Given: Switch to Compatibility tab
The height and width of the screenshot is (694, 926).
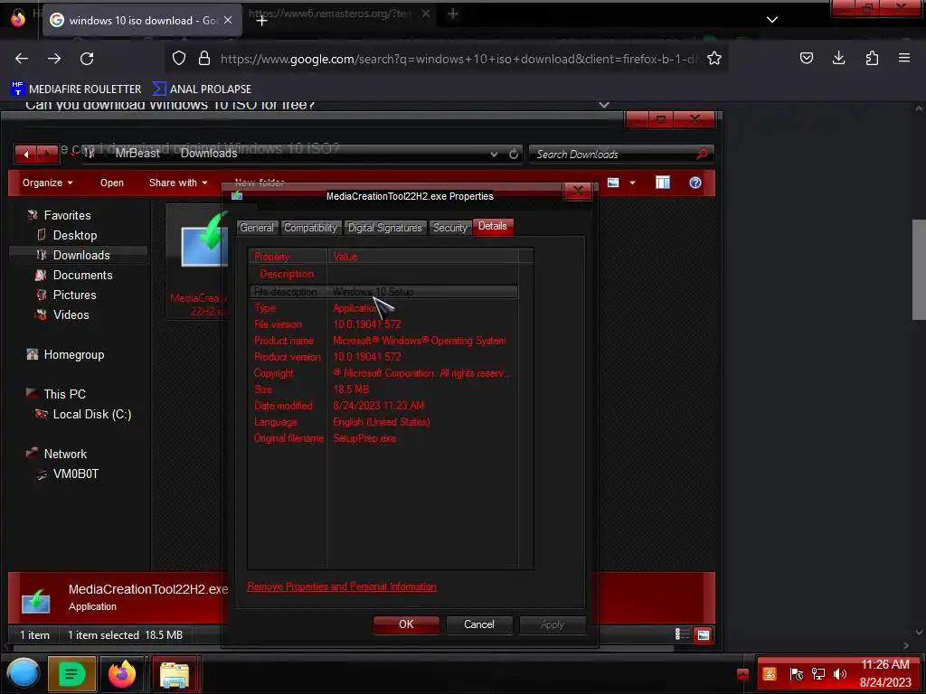Looking at the screenshot, I should pos(311,228).
